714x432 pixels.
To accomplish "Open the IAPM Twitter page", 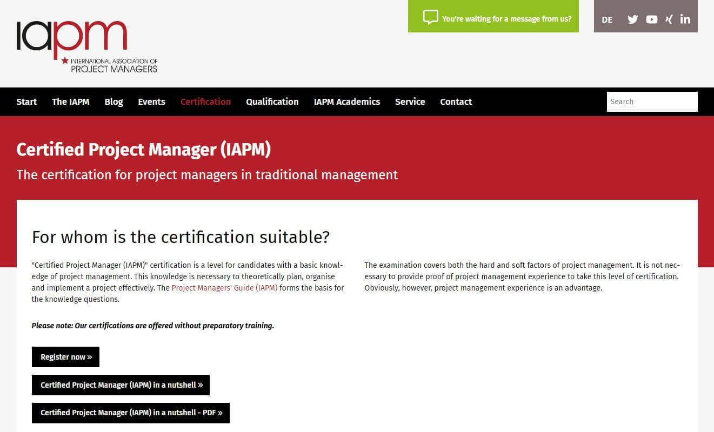I will coord(632,19).
